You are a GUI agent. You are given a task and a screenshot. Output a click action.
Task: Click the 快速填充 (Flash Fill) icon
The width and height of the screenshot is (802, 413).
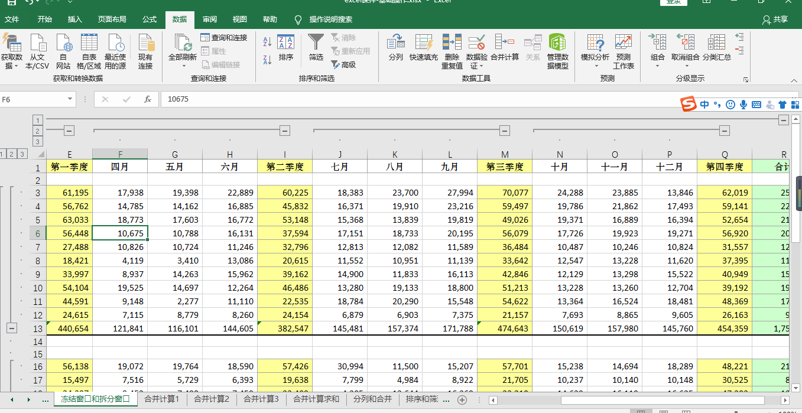[x=424, y=43]
